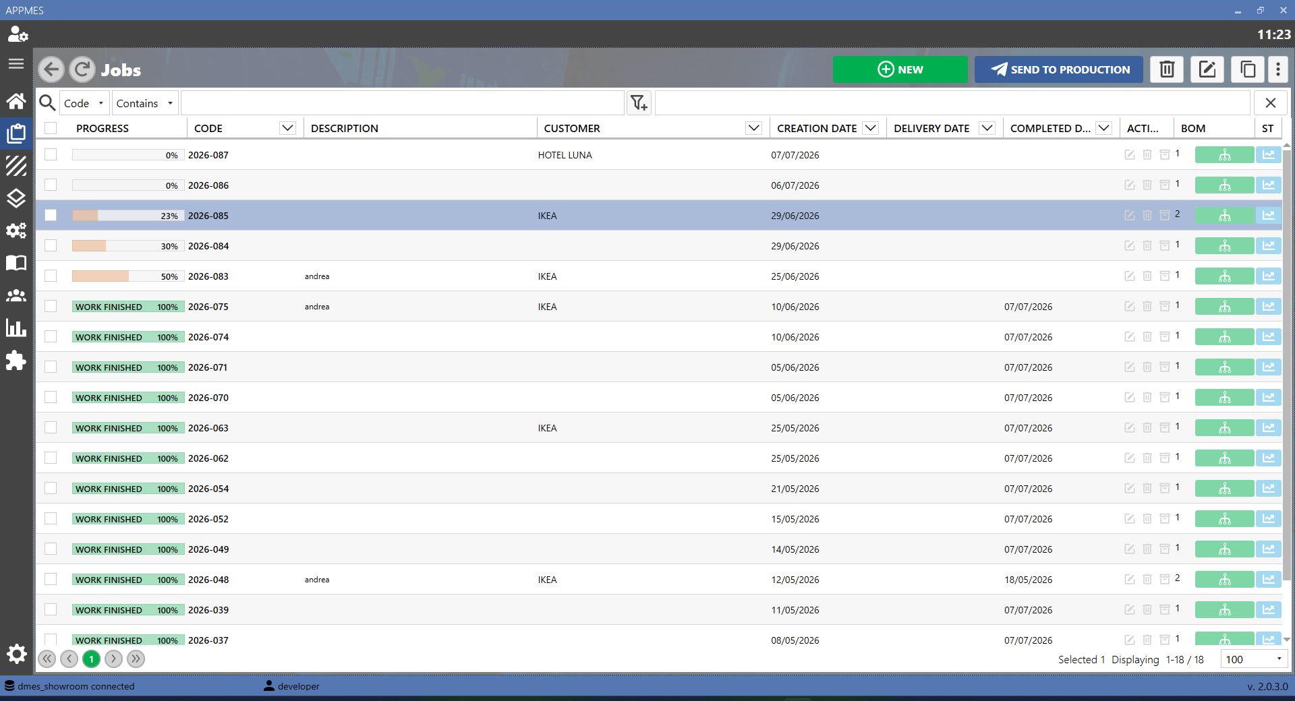1295x701 pixels.
Task: Go to Home in the sidebar
Action: (16, 101)
